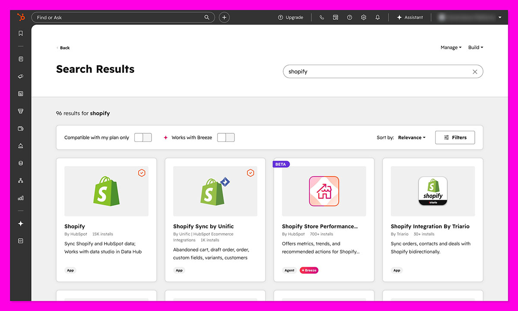Click the BETA badge
Screen dimensions: 518x311
(281, 164)
